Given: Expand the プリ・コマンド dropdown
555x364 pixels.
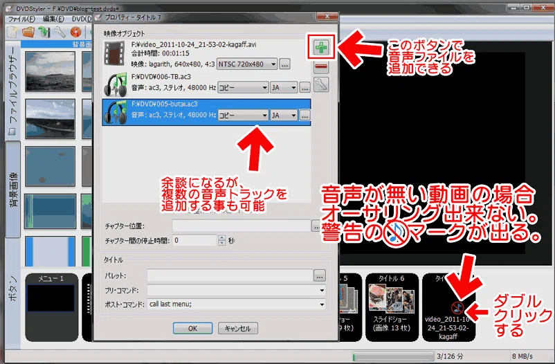Looking at the screenshot, I should (x=322, y=291).
